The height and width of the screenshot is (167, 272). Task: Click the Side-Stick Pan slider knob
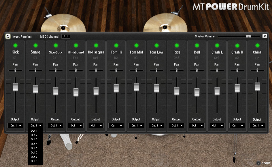click(x=56, y=70)
